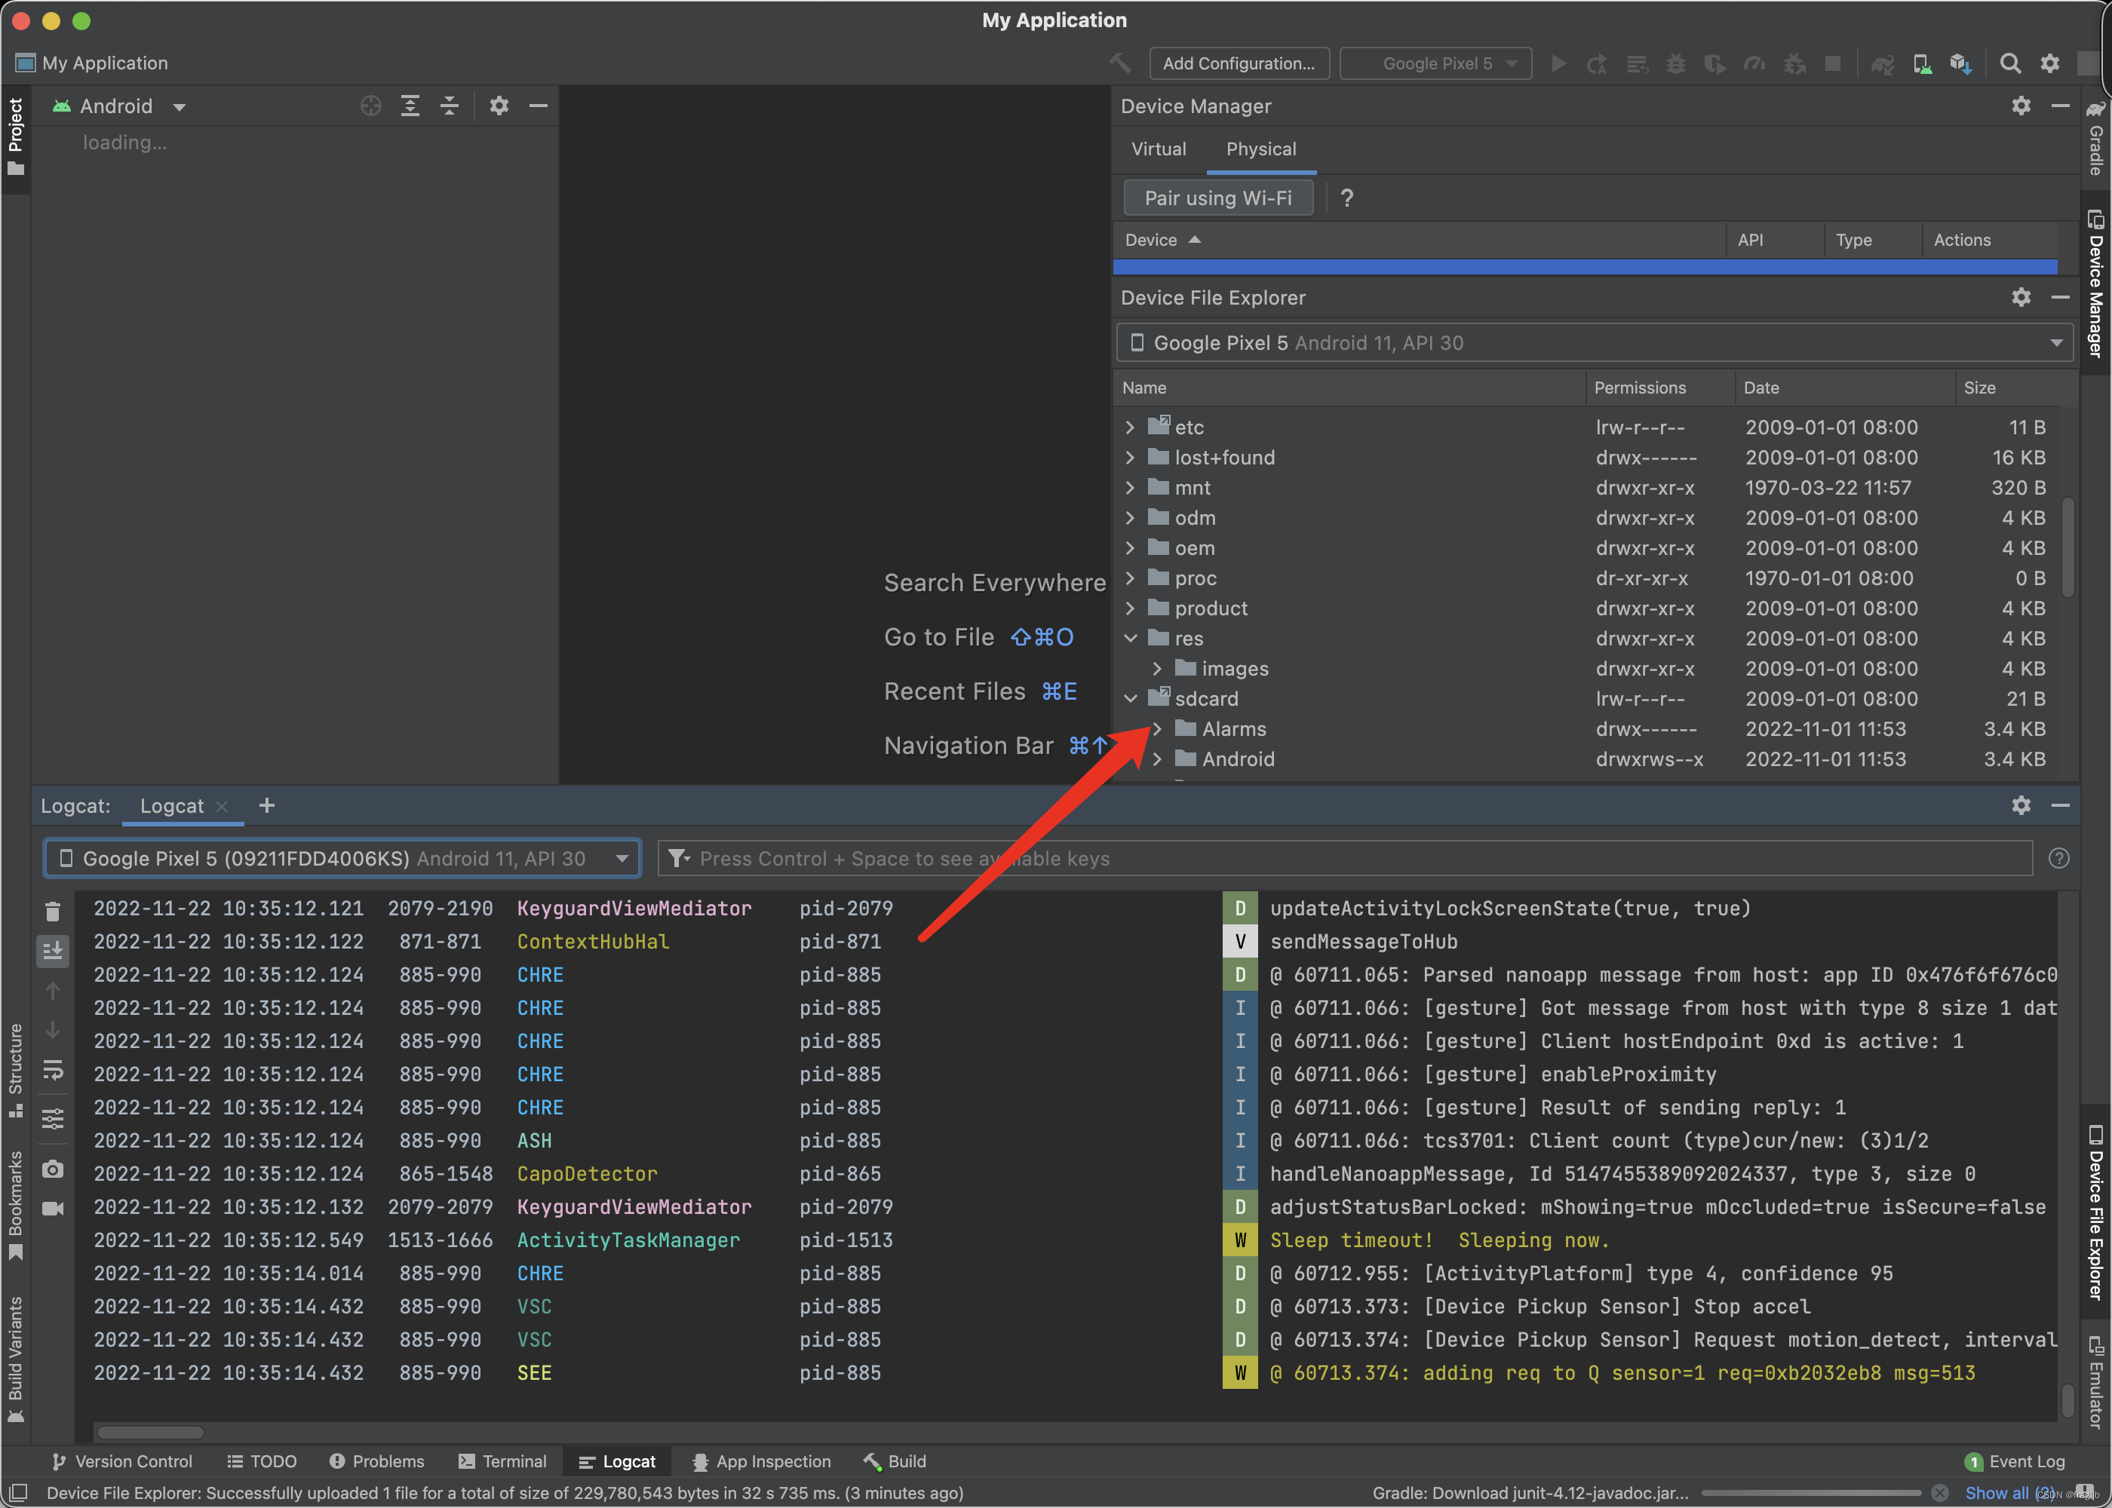This screenshot has height=1508, width=2112.
Task: Toggle the Emulator tool window button
Action: 2095,1381
